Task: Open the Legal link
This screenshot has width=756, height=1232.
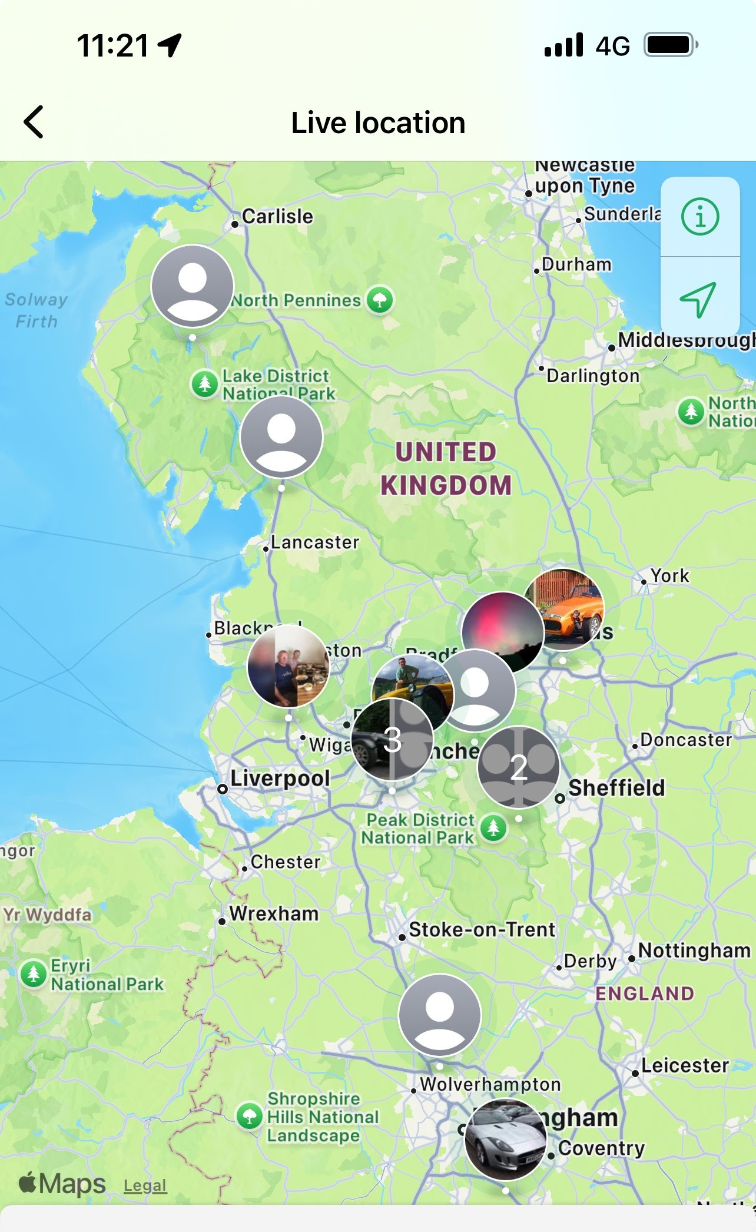Action: point(145,1185)
